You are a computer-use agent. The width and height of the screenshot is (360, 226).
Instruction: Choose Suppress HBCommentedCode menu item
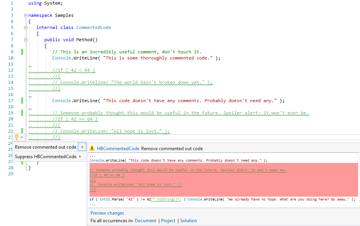pyautogui.click(x=45, y=157)
